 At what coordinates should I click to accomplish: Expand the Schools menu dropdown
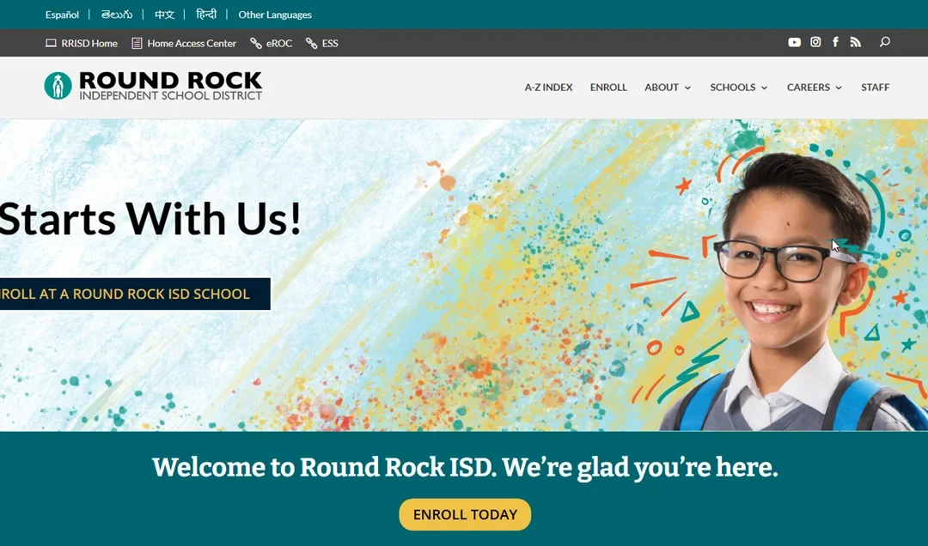pos(739,88)
